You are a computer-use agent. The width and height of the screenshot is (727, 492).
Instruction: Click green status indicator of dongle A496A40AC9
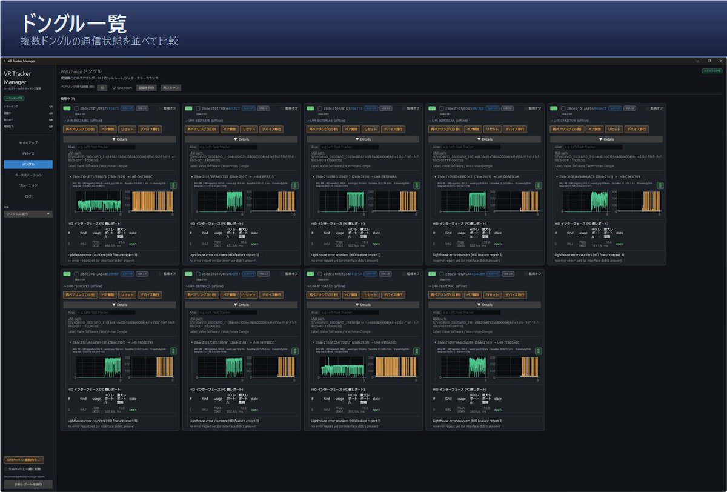point(554,108)
